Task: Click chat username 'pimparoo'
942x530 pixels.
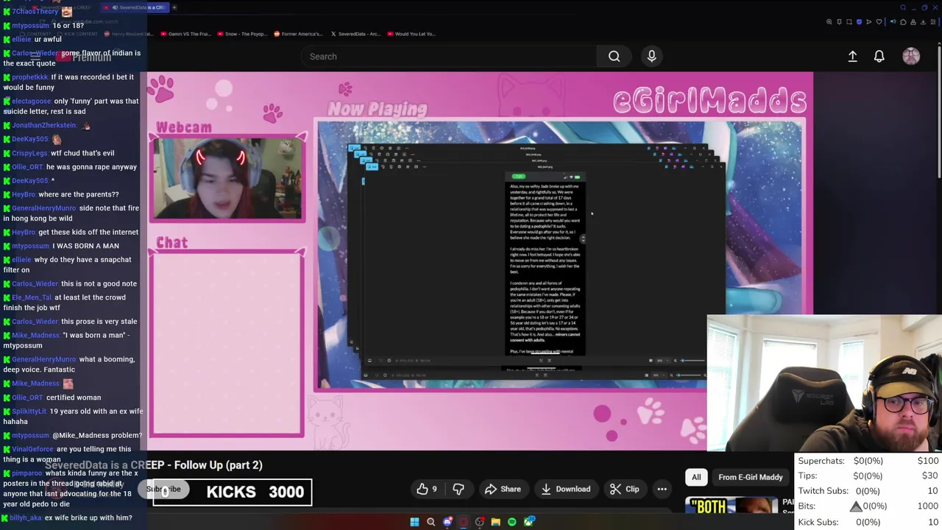Action: 26,473
